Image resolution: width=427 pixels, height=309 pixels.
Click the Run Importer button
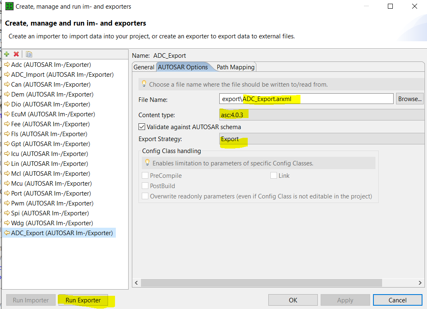click(x=31, y=300)
